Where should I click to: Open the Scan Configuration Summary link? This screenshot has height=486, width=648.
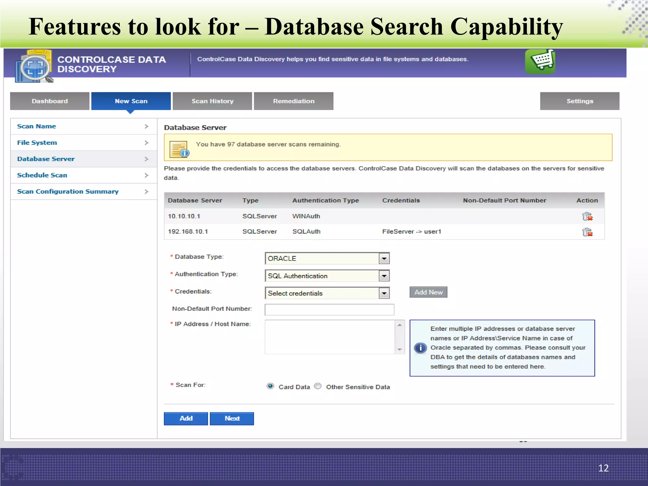(x=68, y=192)
